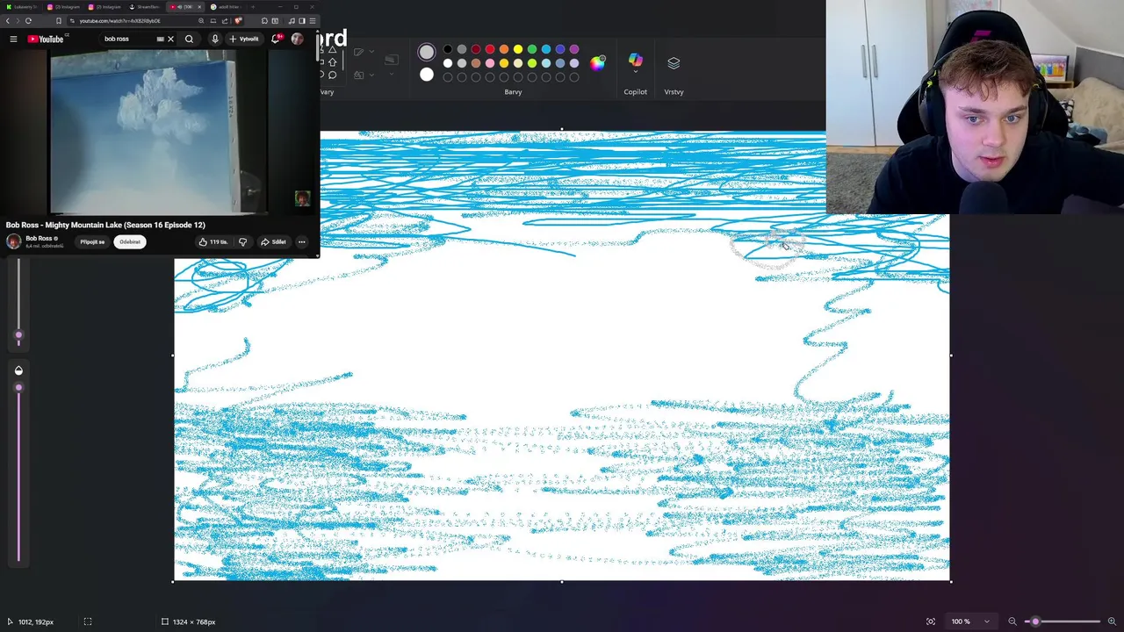
Task: Pick the turquoise blue swatch
Action: coord(546,49)
